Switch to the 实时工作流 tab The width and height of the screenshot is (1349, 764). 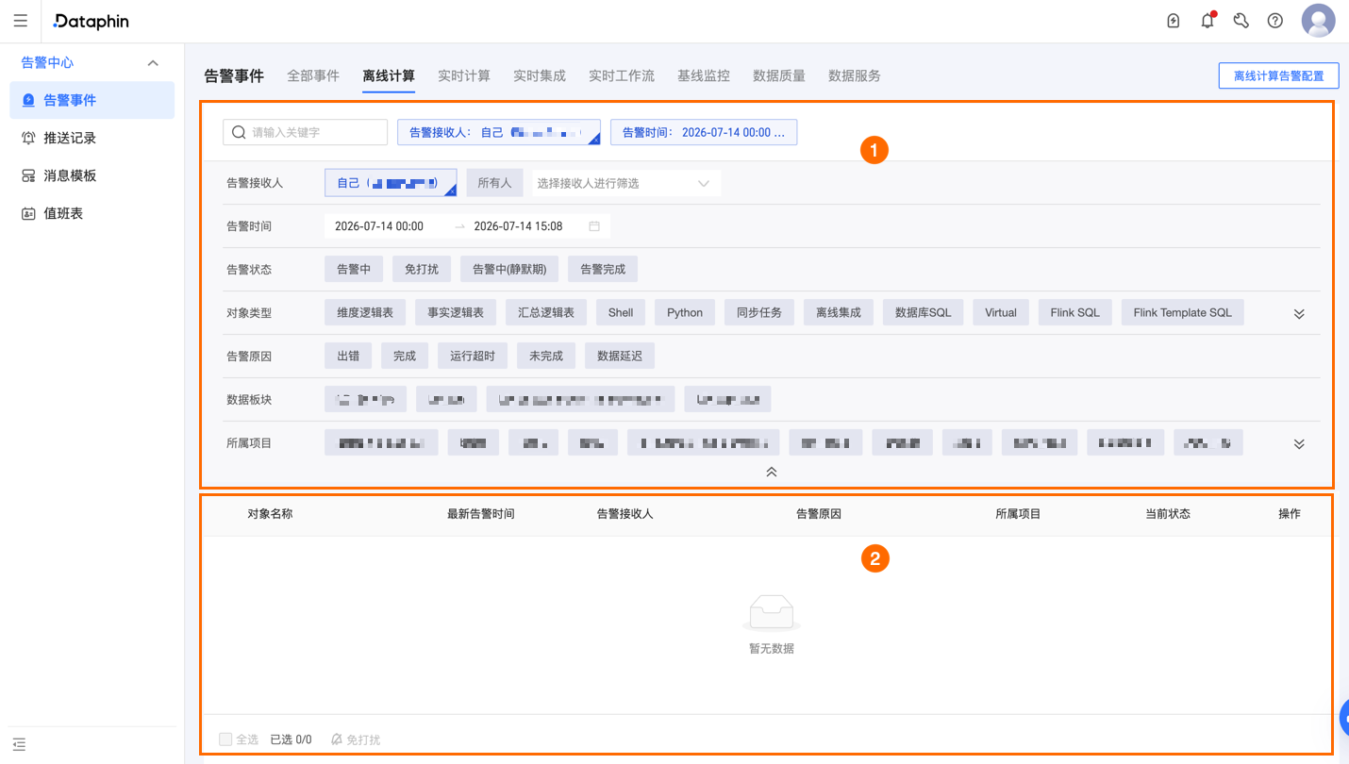(x=622, y=75)
